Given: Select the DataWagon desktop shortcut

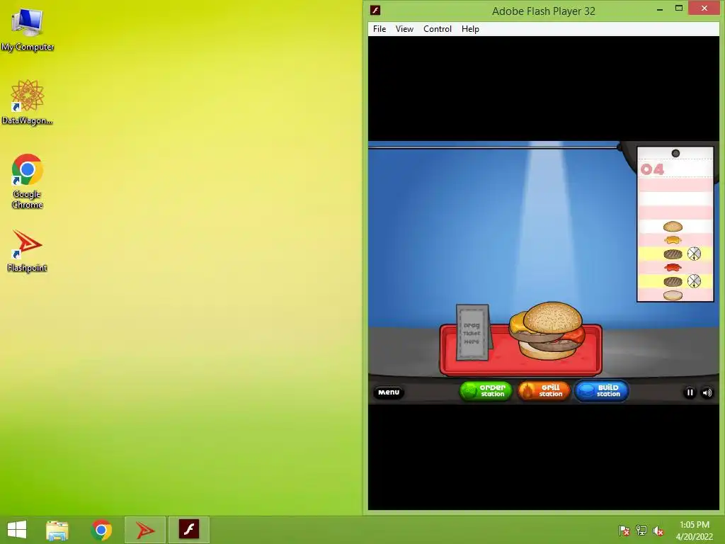Looking at the screenshot, I should pyautogui.click(x=28, y=103).
